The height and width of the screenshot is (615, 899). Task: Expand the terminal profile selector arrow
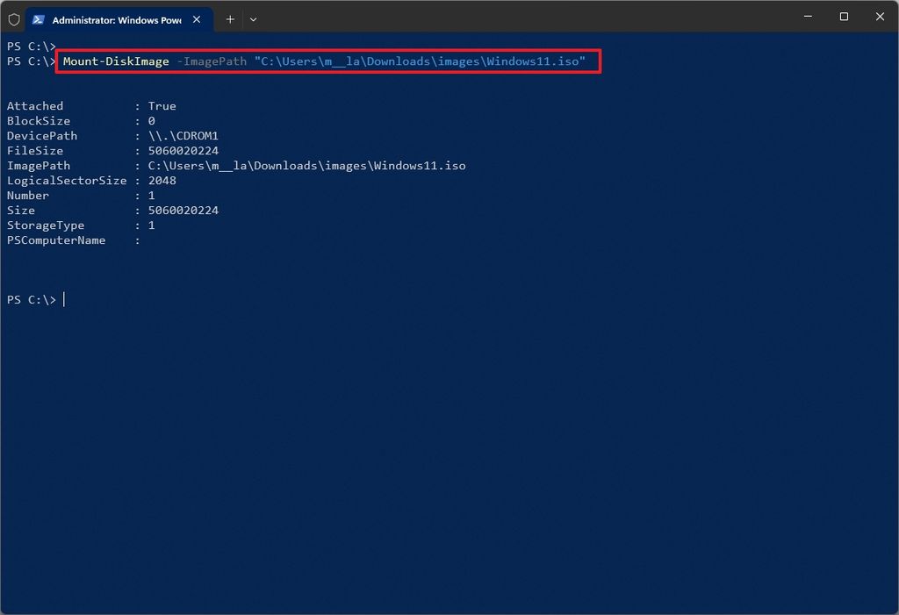pos(254,18)
